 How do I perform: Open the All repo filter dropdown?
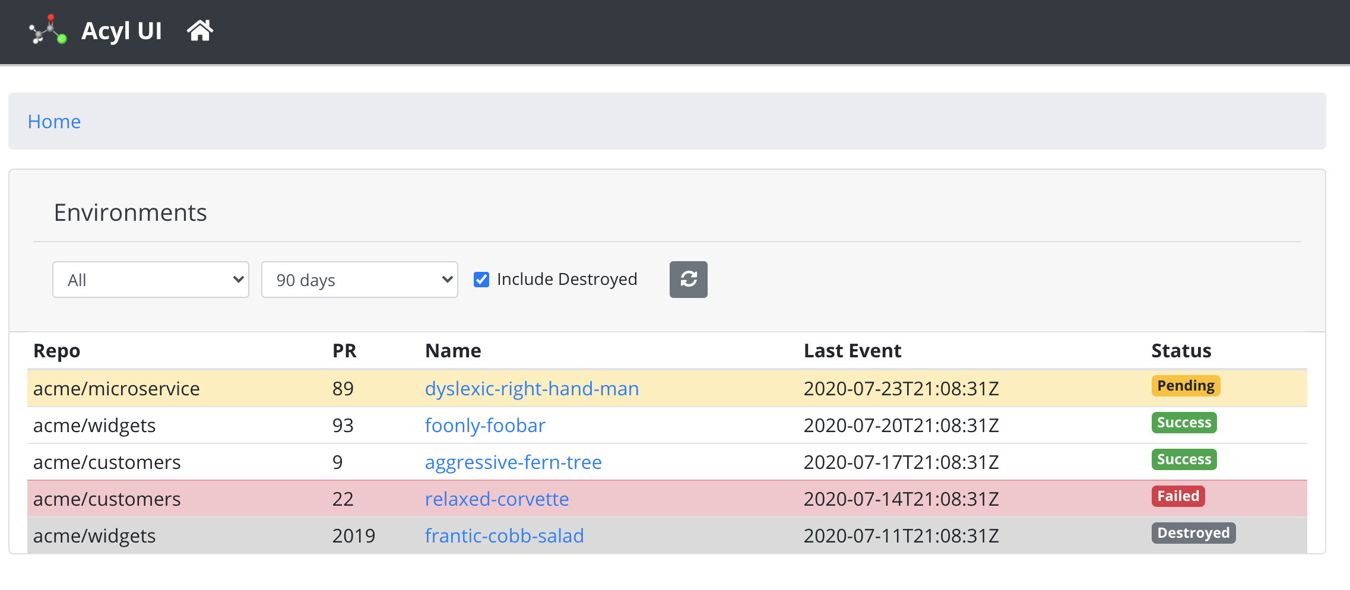[151, 280]
